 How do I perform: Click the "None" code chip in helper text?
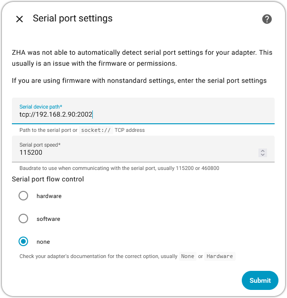click(188, 256)
